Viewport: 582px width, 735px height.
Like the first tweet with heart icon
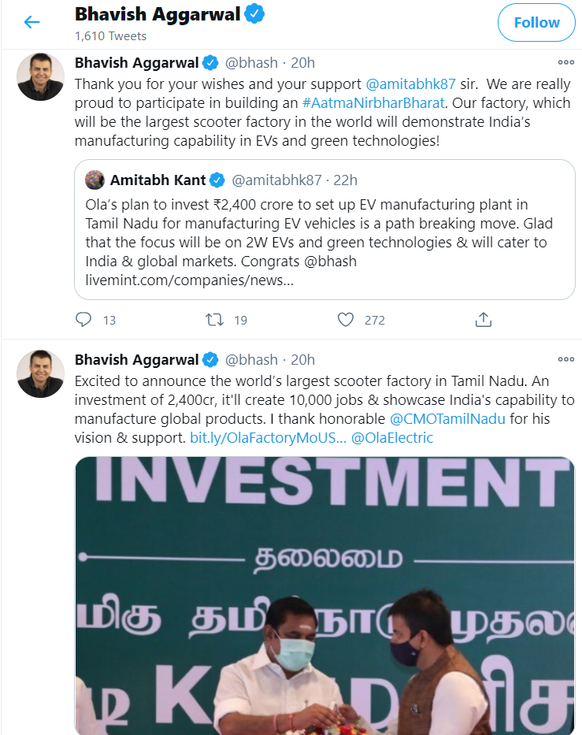tap(346, 320)
